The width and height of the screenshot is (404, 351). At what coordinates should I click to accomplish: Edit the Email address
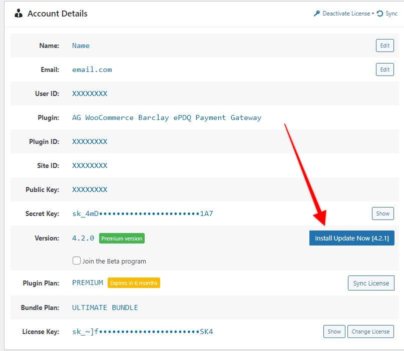[384, 69]
